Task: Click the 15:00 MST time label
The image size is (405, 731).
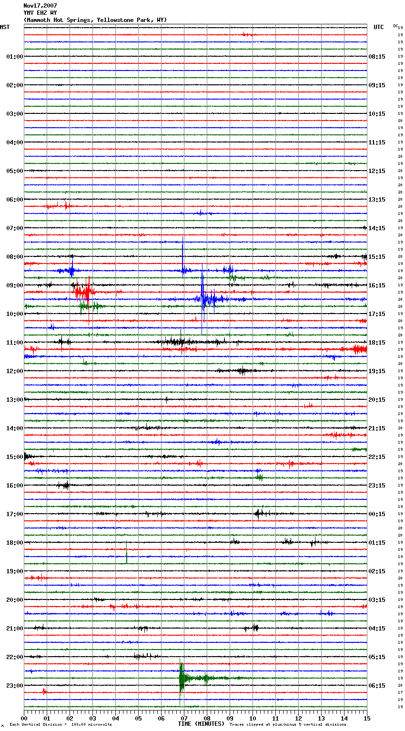Action: coord(15,457)
